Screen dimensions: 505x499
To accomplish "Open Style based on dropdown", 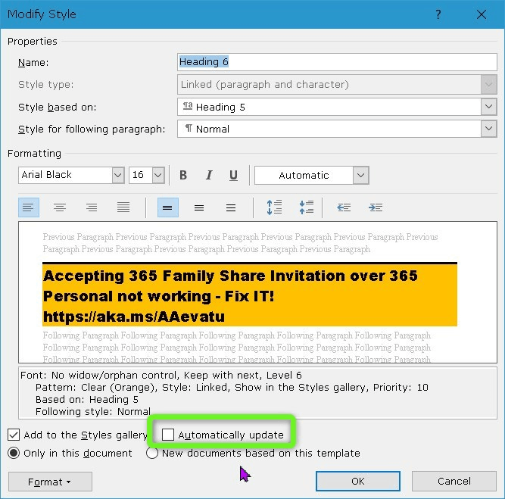I will pyautogui.click(x=488, y=107).
